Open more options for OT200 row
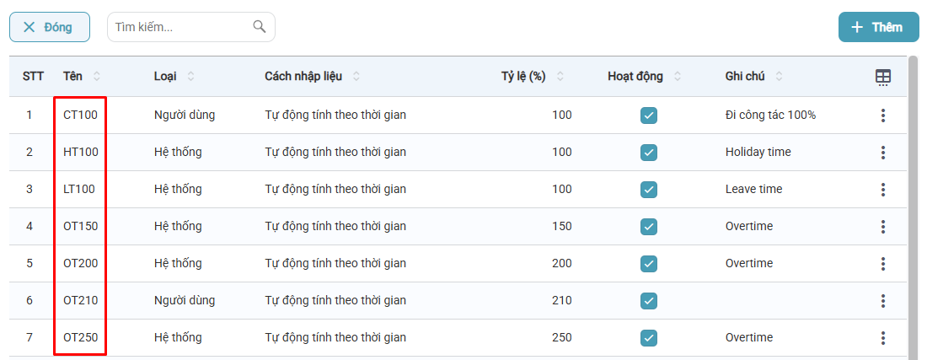This screenshot has width=927, height=360. [x=882, y=264]
